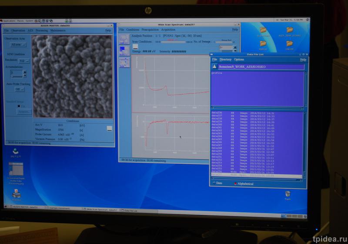Open Observation menu in Auger Master window
348x244 pixels.
point(18,30)
